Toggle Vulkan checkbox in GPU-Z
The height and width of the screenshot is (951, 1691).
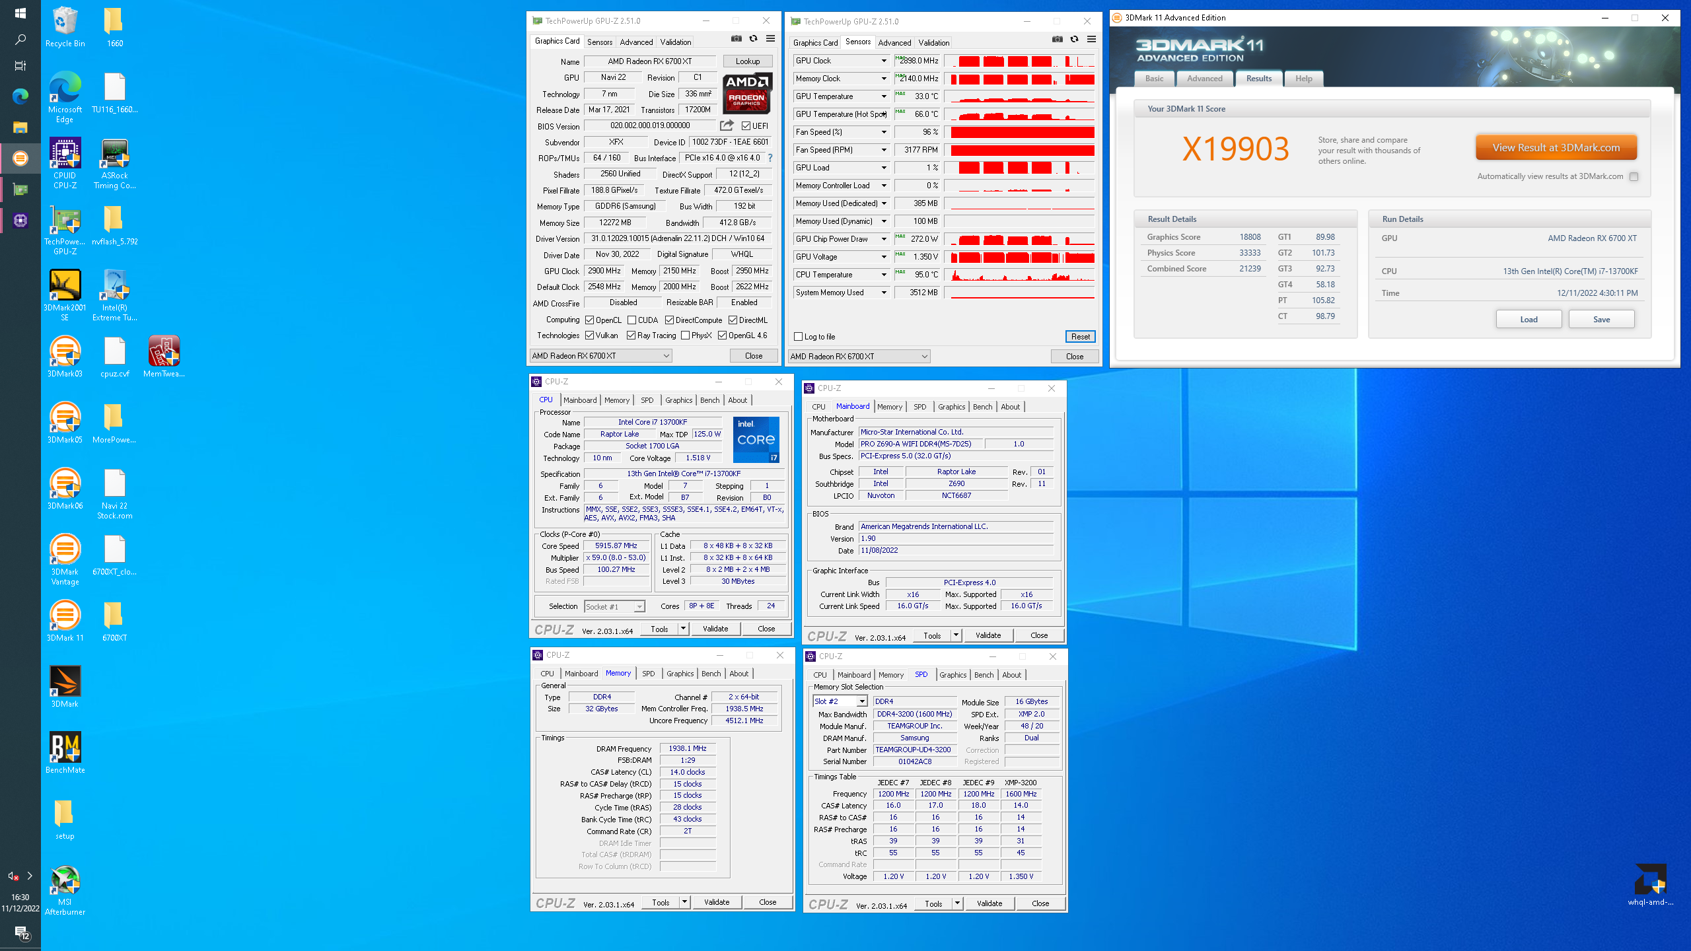(x=589, y=335)
